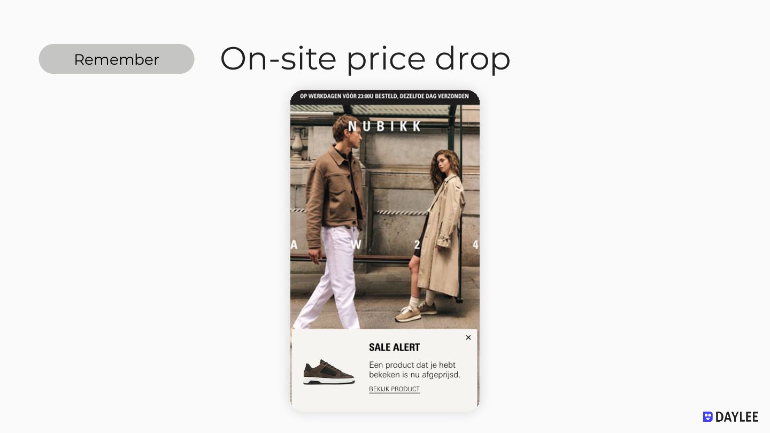This screenshot has width=770, height=433.
Task: Select the same-day shipping banner at top
Action: pos(384,96)
